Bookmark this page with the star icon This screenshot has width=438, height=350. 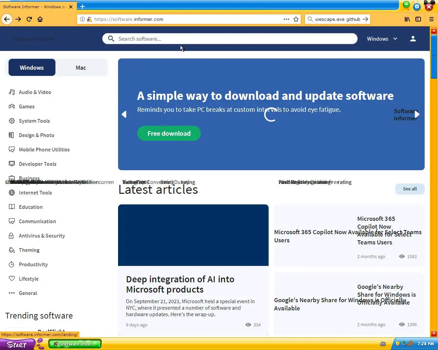click(296, 19)
